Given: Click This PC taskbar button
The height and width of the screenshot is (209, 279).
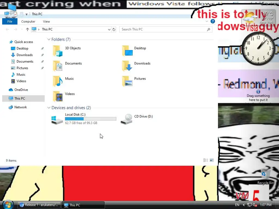Looking at the screenshot, I should 83,205.
